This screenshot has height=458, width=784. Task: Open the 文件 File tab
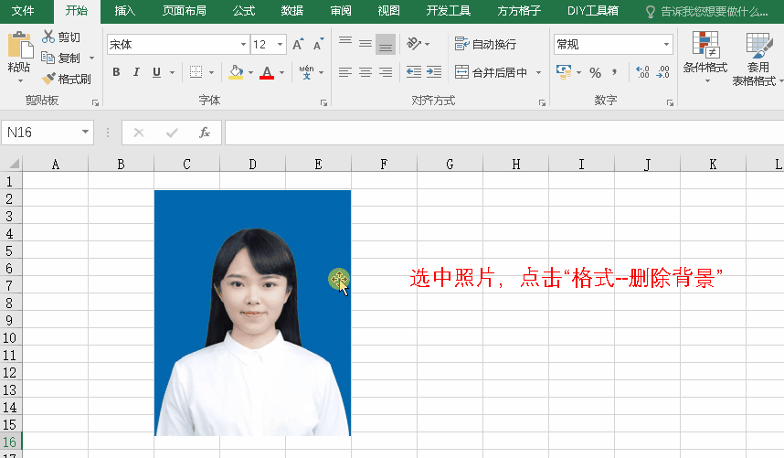click(x=23, y=11)
